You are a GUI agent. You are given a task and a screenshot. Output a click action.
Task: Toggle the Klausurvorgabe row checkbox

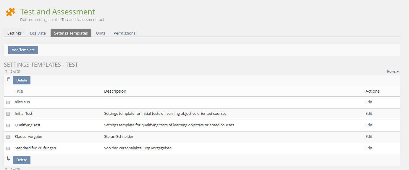click(x=8, y=137)
